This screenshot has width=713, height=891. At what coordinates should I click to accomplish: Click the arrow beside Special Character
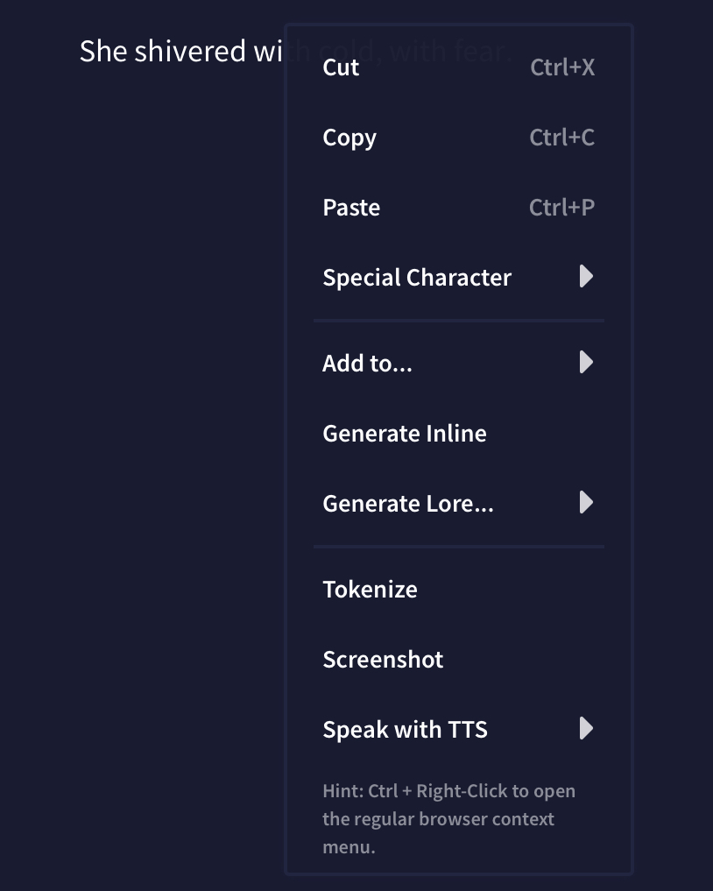pyautogui.click(x=586, y=277)
